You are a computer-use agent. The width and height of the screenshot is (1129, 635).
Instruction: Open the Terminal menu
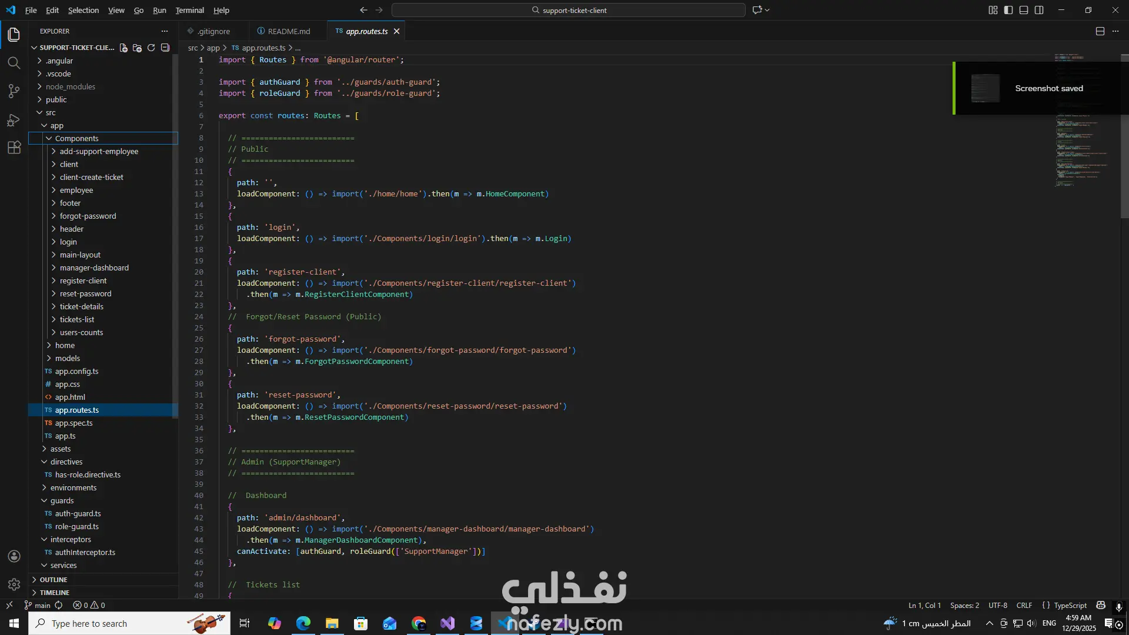point(189,10)
